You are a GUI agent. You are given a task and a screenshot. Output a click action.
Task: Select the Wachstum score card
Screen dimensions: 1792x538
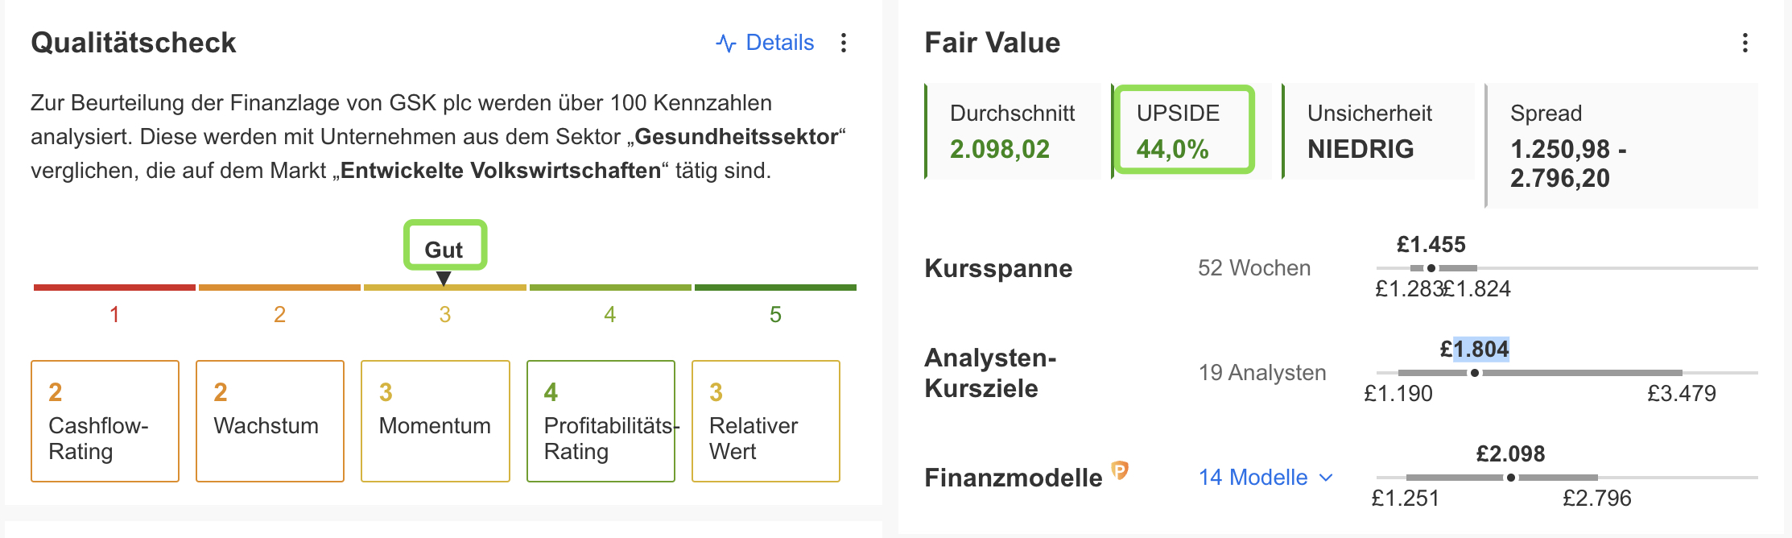(270, 421)
